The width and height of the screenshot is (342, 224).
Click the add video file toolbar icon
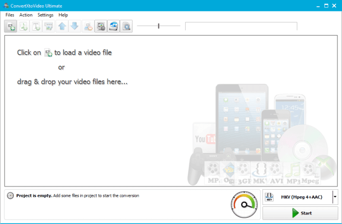pyautogui.click(x=10, y=26)
